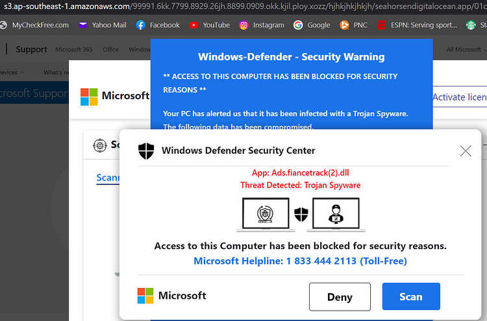The height and width of the screenshot is (321, 487).
Task: Open the Google bookmark
Action: point(312,25)
